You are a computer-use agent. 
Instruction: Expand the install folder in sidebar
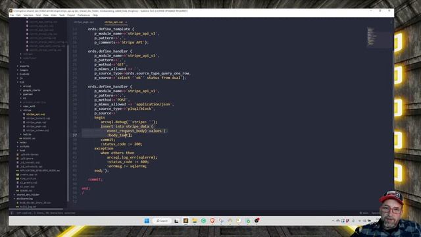pos(24,74)
